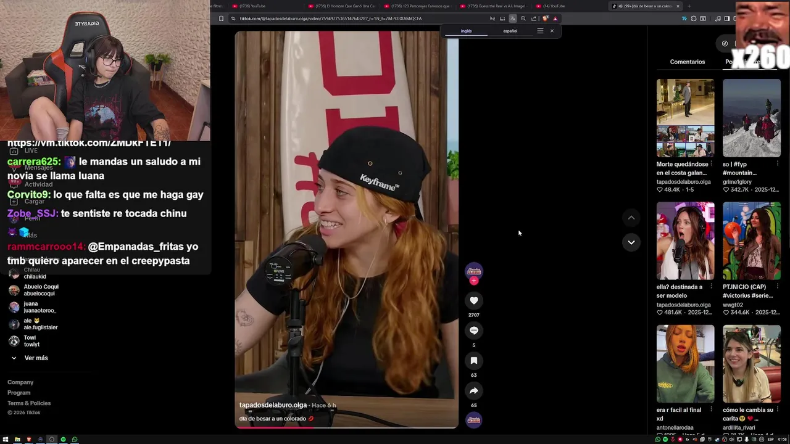
Task: Open cómo le cambia su carita thumbnail
Action: pos(751,364)
